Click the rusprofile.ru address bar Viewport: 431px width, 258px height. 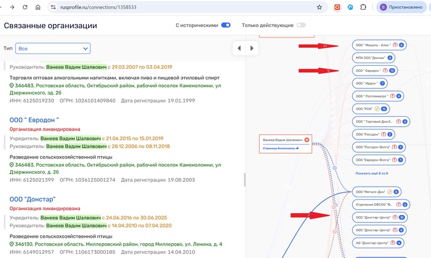click(187, 7)
